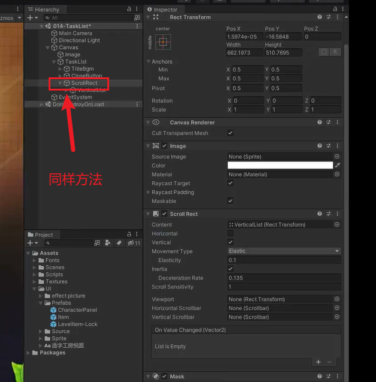
Task: Uncheck Cull Transparent Mesh
Action: point(231,133)
